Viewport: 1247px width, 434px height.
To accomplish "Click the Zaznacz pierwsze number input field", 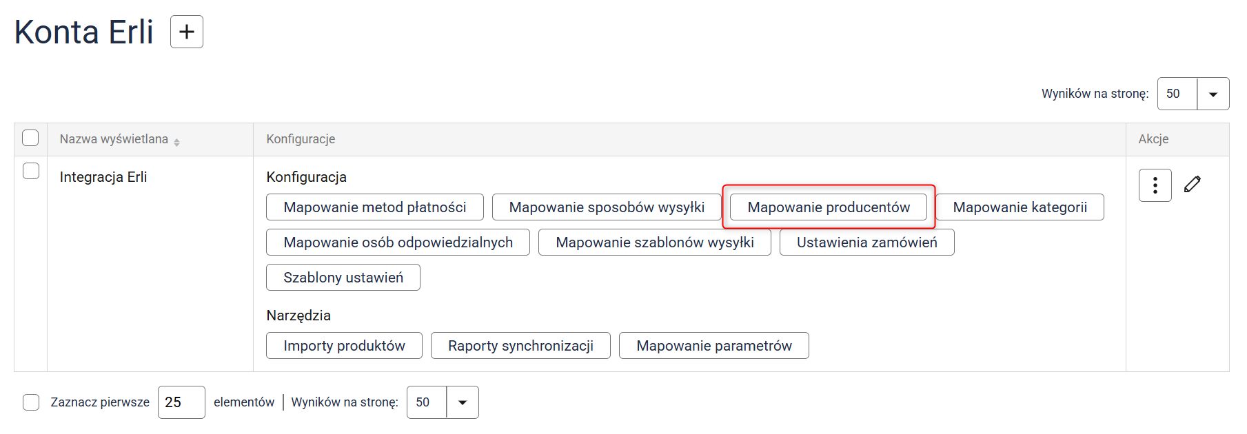I will point(181,402).
